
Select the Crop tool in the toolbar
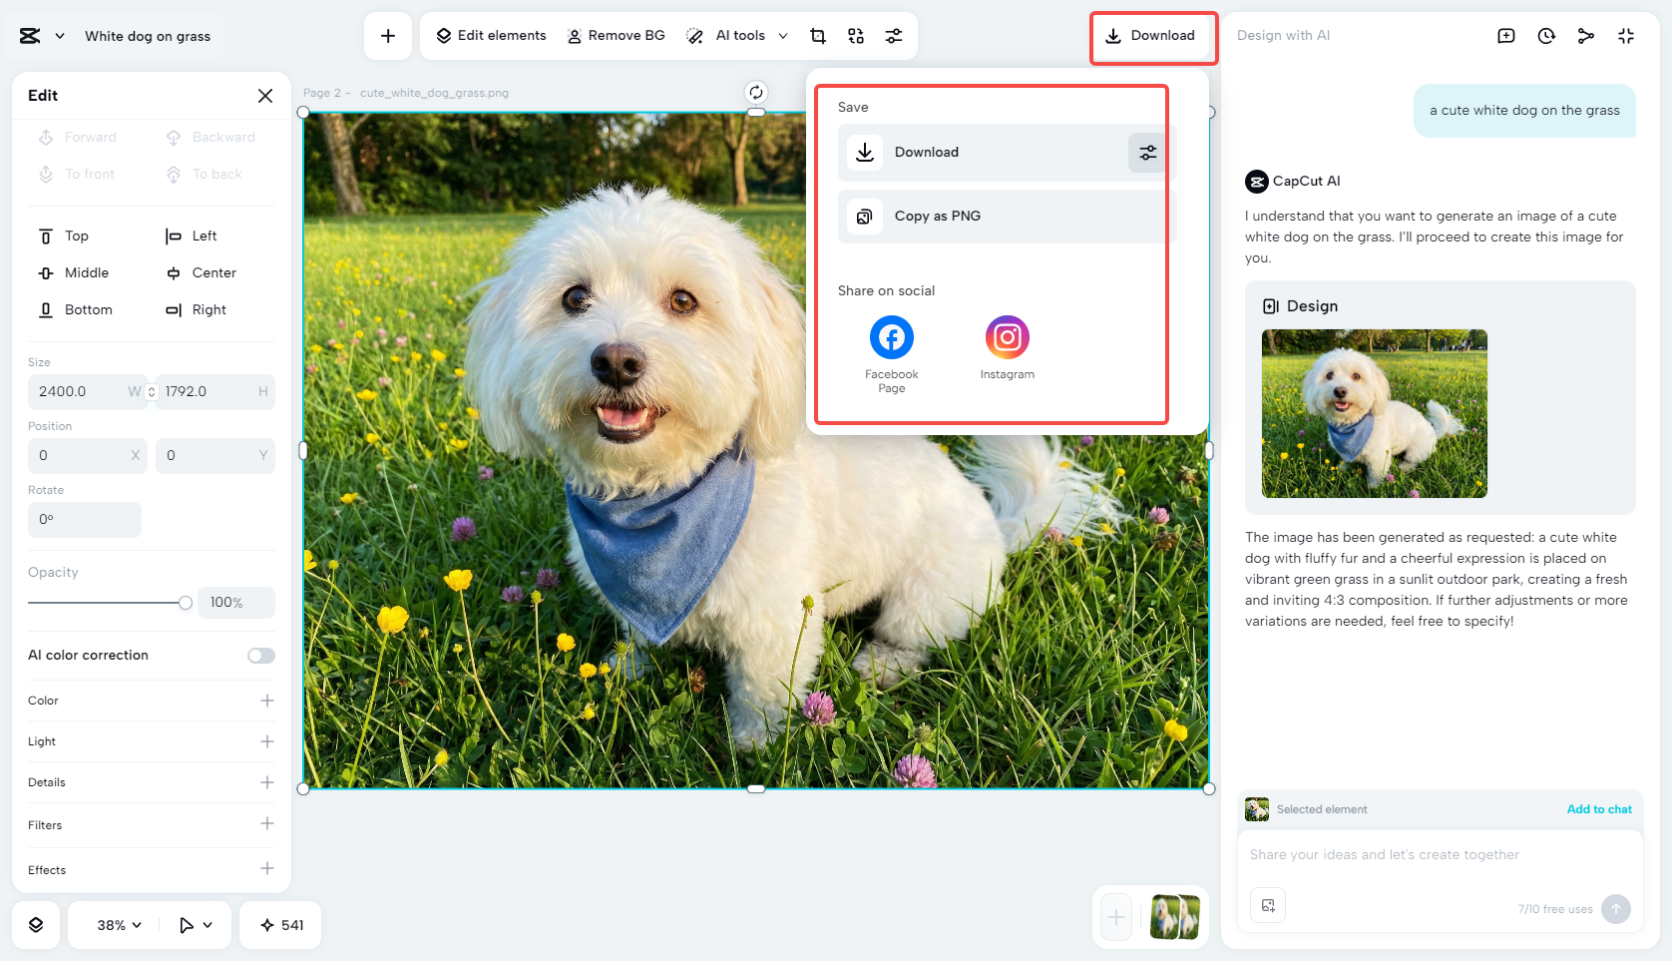(818, 35)
